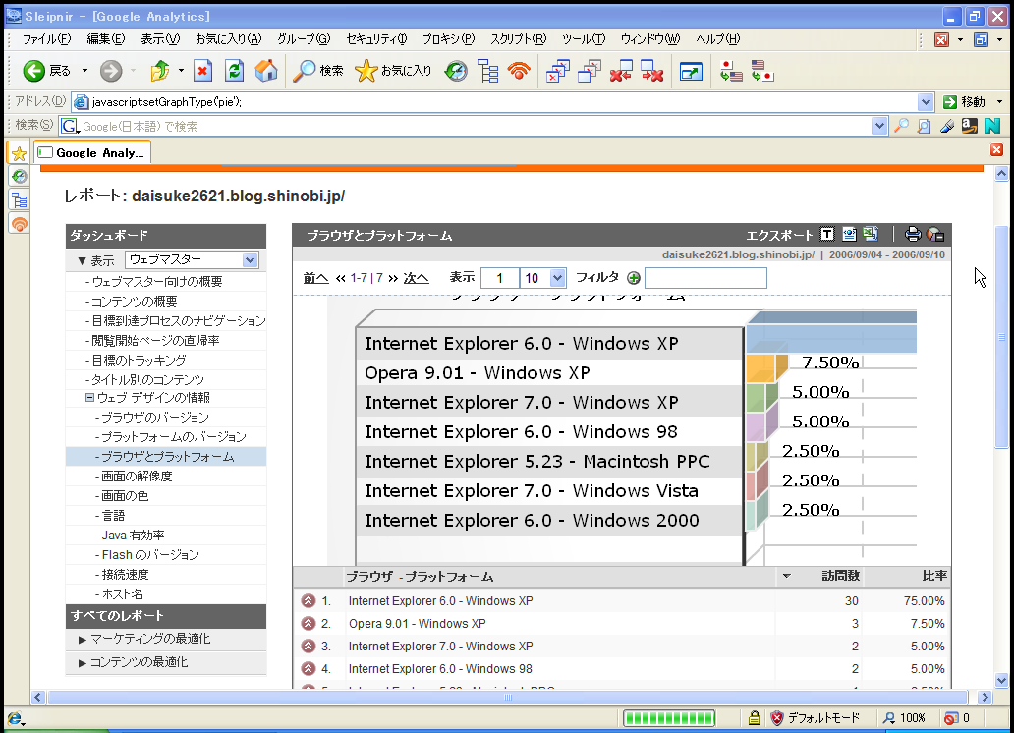This screenshot has height=733, width=1014.
Task: Open ブラウザのバージョン report link
Action: coord(155,418)
